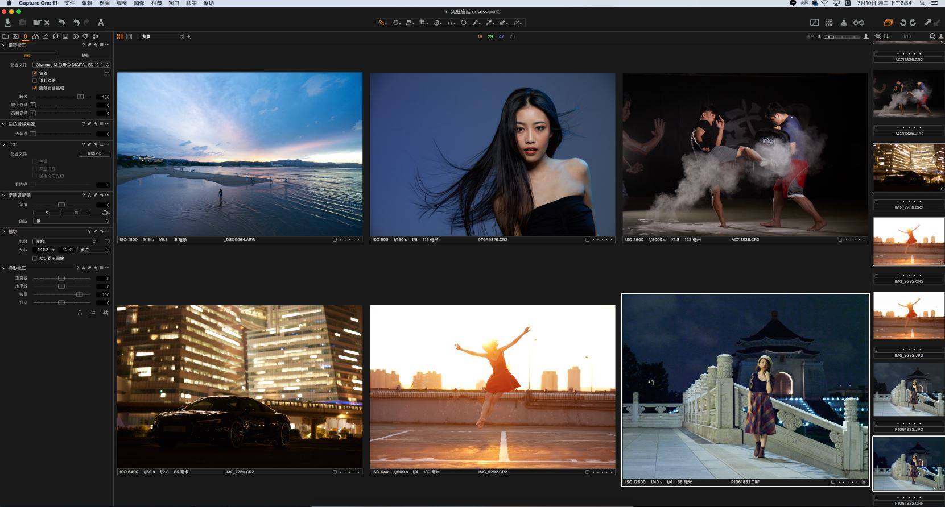Open the Color tool tab with three circles
This screenshot has height=507, width=945.
tap(35, 36)
